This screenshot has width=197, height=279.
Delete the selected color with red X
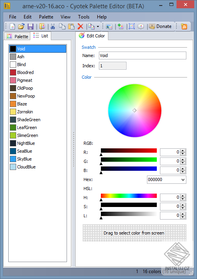[80, 26]
